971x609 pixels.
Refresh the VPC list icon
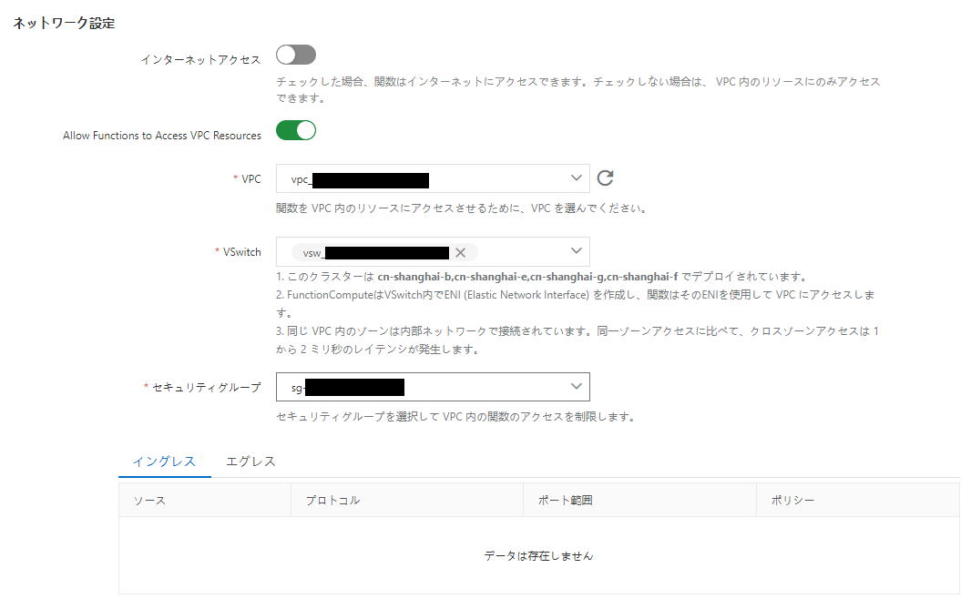[x=605, y=178]
